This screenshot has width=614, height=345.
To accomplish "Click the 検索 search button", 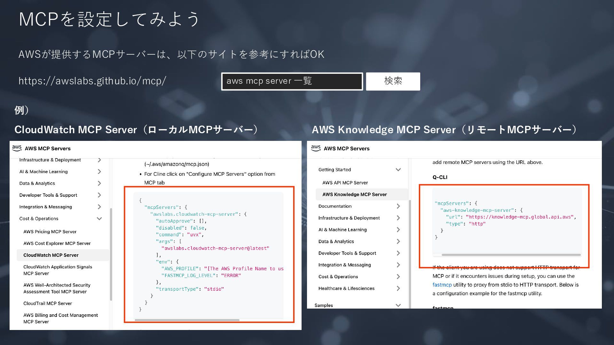I will pos(393,81).
